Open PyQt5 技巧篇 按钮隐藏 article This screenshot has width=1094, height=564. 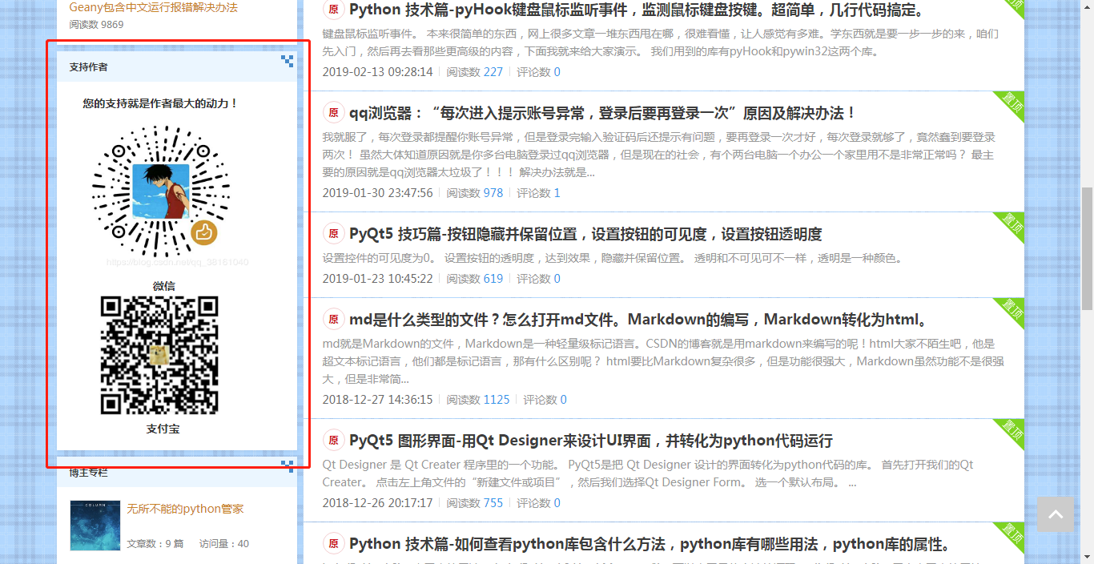click(x=585, y=234)
